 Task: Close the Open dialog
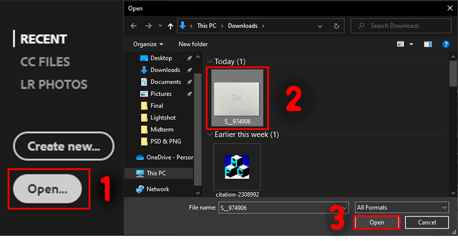tap(450, 8)
